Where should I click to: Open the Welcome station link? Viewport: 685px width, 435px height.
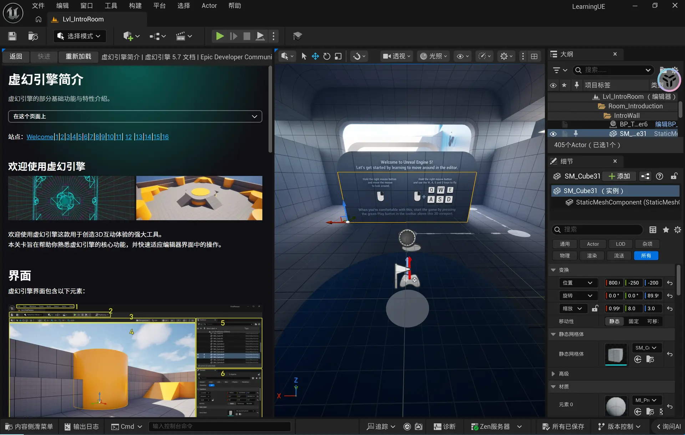(x=40, y=137)
